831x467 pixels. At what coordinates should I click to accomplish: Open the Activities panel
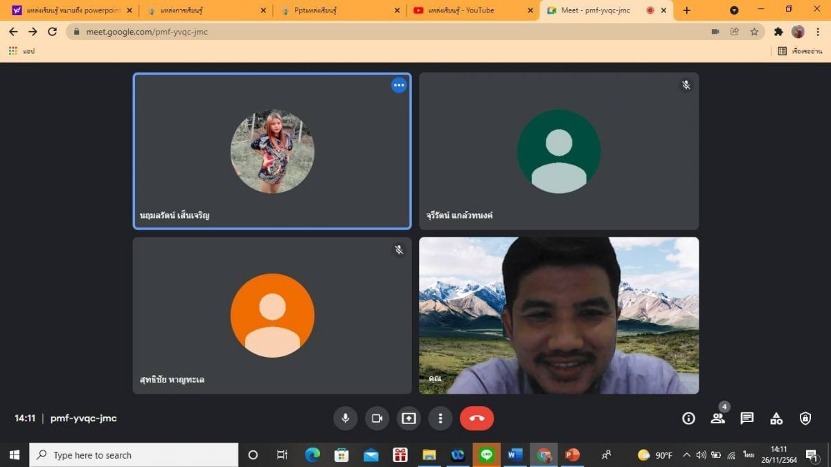tap(776, 418)
